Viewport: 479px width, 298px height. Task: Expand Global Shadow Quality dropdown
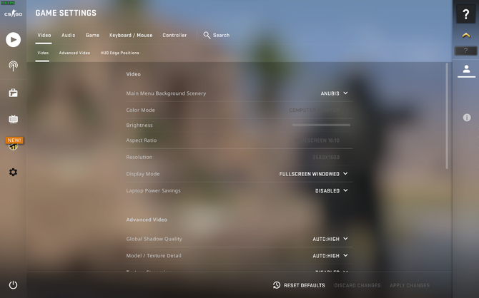coord(330,239)
